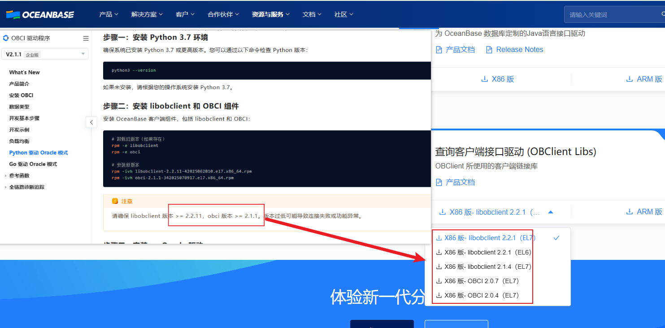Viewport: 665px width, 328px height.
Task: Click download icon beside OBCI 2.0.7 (EL7)
Action: 439,281
